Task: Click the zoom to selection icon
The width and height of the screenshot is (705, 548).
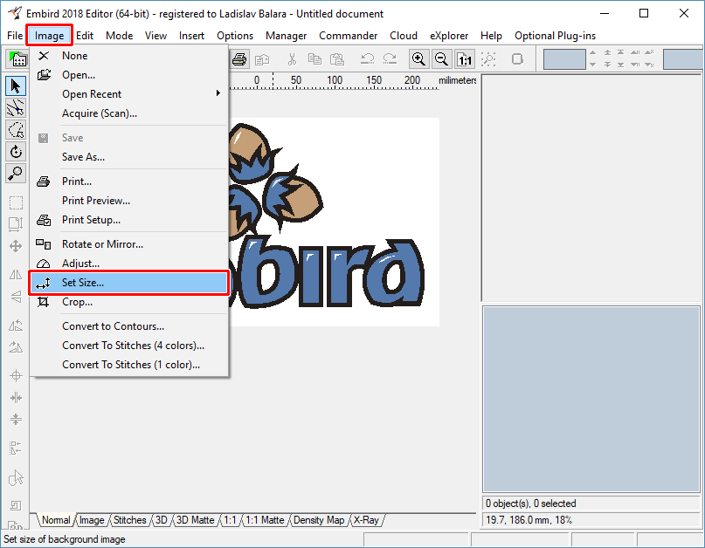Action: (488, 59)
